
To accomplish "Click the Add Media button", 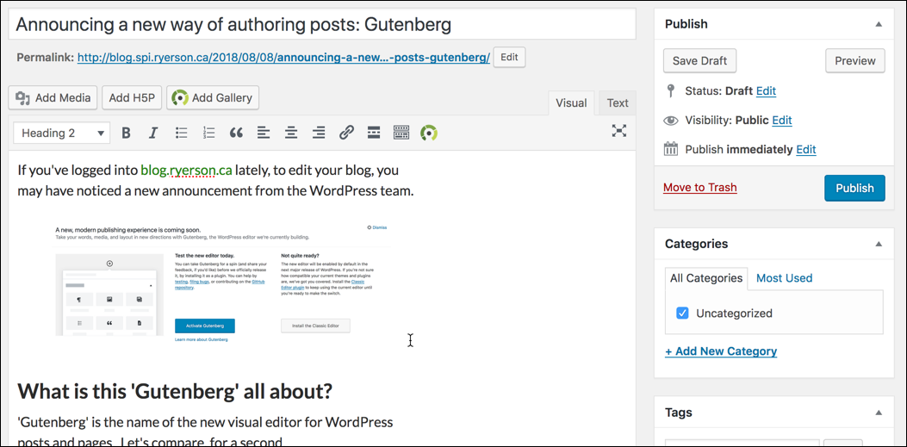I will 52,97.
